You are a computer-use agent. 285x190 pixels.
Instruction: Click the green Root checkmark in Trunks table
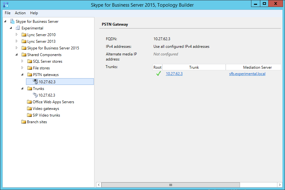[x=157, y=74]
